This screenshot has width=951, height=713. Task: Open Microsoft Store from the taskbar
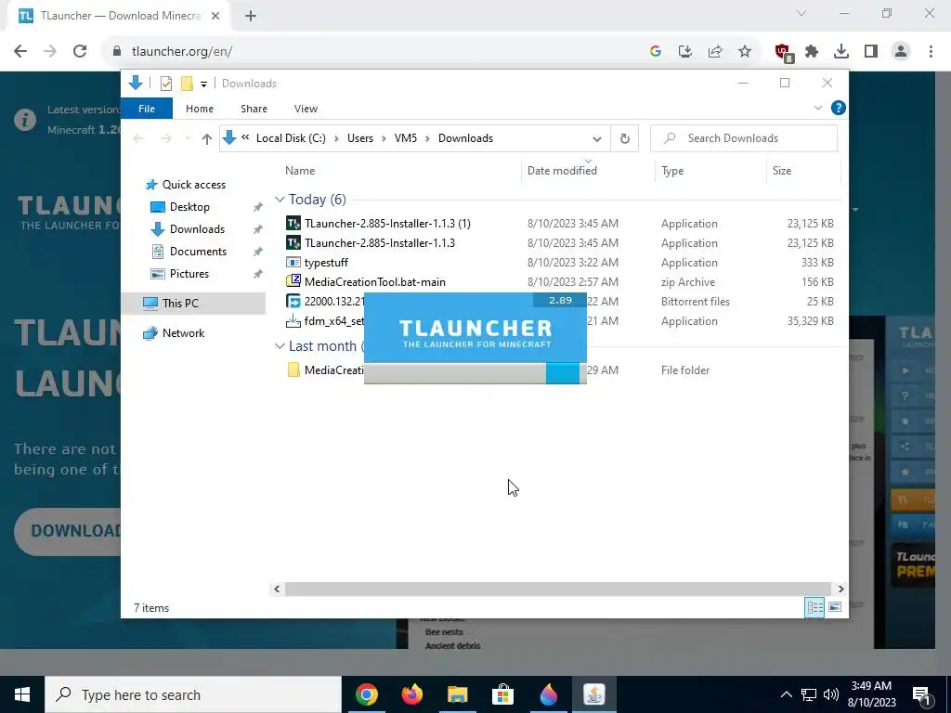(x=502, y=694)
